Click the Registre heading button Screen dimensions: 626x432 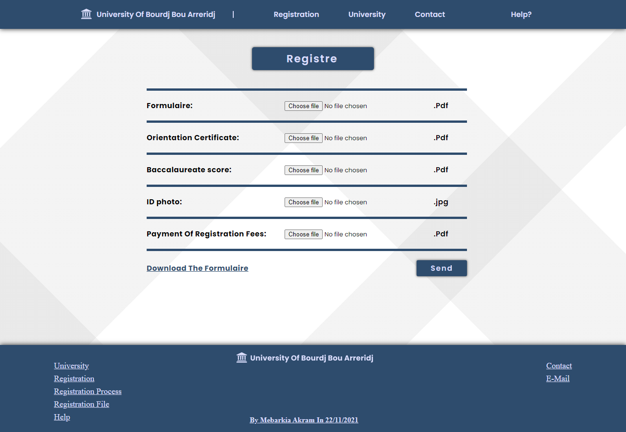pyautogui.click(x=313, y=59)
